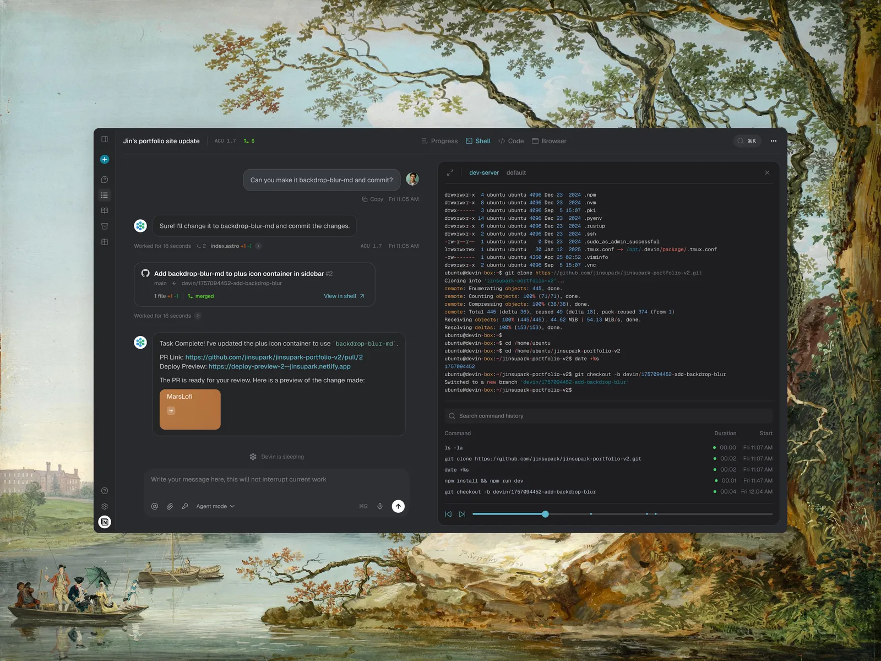
Task: Expand the first Worked for 16 seconds details
Action: [258, 246]
